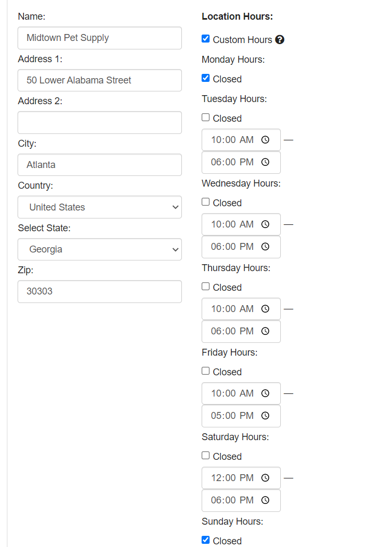Click the Custom Hours help question-mark icon
Image resolution: width=375 pixels, height=547 pixels.
pyautogui.click(x=280, y=39)
